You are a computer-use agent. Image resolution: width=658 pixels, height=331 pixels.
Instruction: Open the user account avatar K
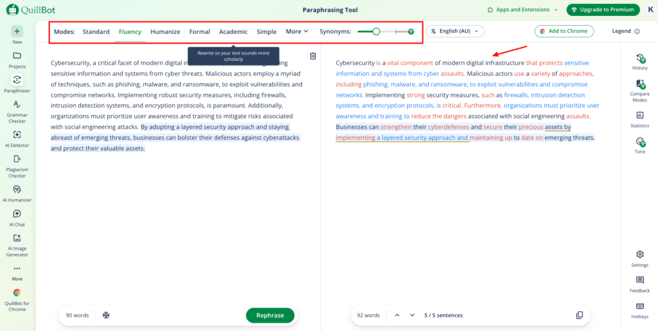[650, 10]
